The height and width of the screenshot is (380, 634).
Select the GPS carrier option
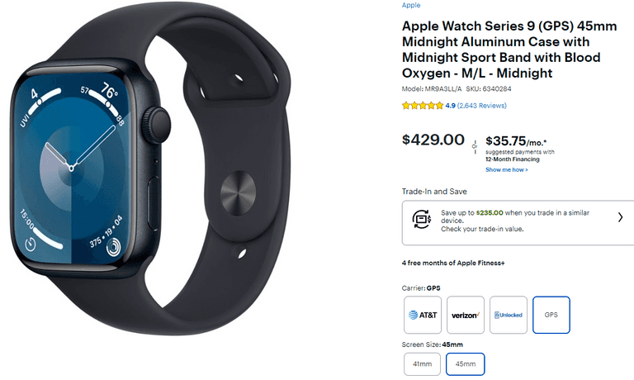(x=551, y=315)
